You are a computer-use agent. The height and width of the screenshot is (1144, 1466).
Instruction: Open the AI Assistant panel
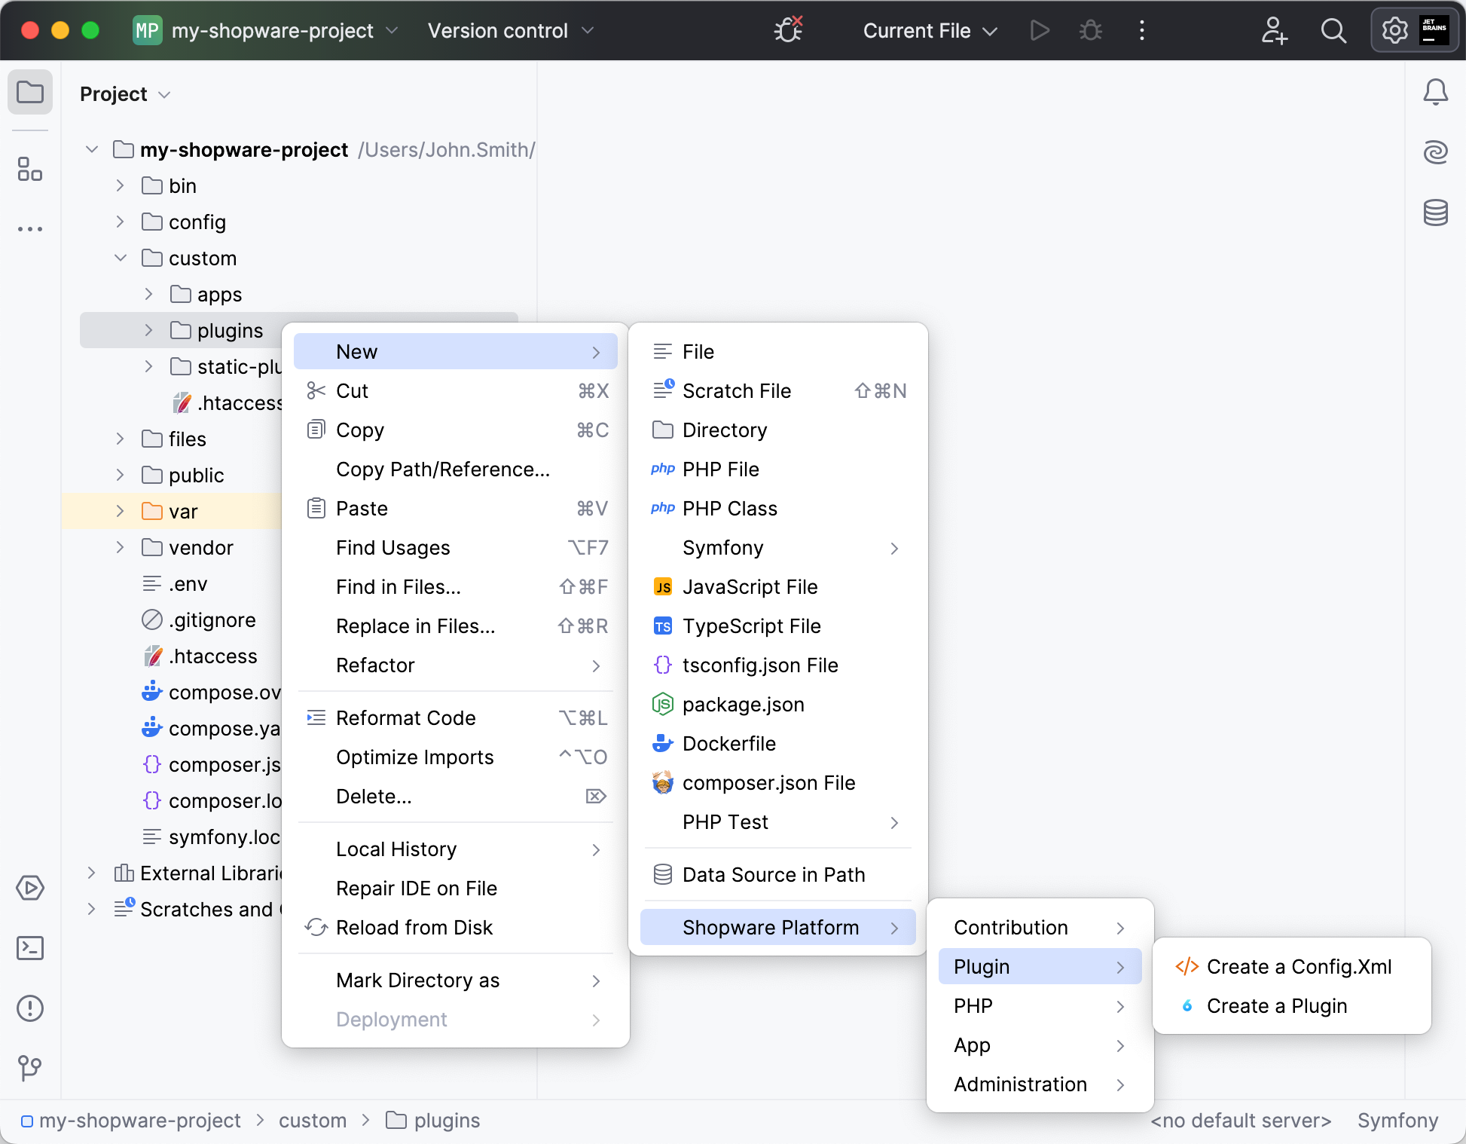[x=1436, y=151]
